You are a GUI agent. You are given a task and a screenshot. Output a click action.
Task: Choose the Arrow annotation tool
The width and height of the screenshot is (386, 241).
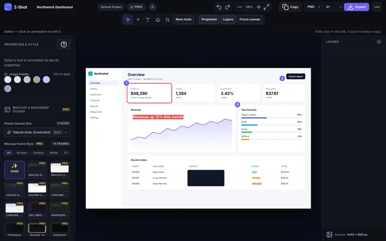coord(138,20)
